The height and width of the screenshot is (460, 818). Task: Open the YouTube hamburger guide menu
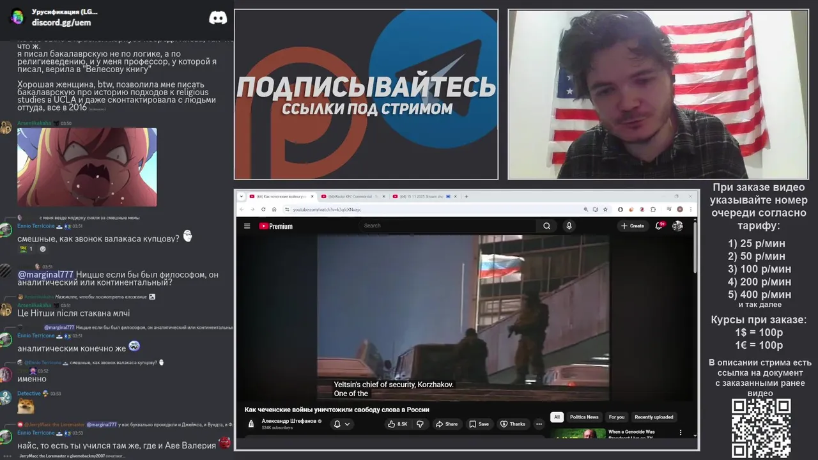(x=247, y=226)
